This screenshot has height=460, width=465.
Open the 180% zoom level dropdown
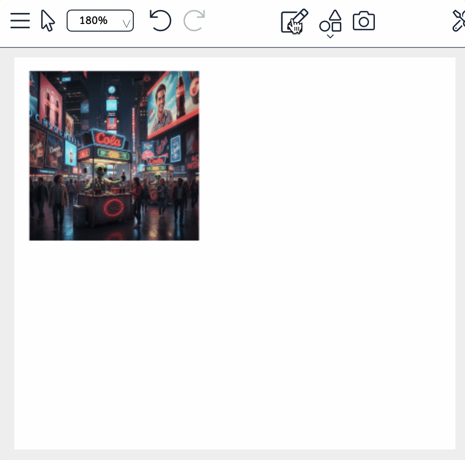click(100, 21)
